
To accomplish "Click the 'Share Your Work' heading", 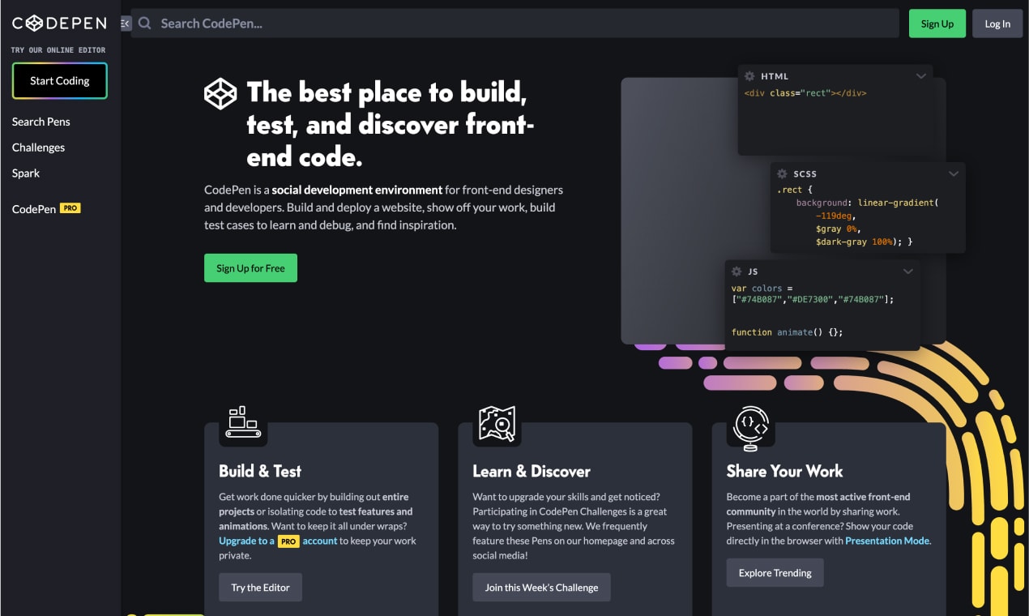I will tap(784, 471).
